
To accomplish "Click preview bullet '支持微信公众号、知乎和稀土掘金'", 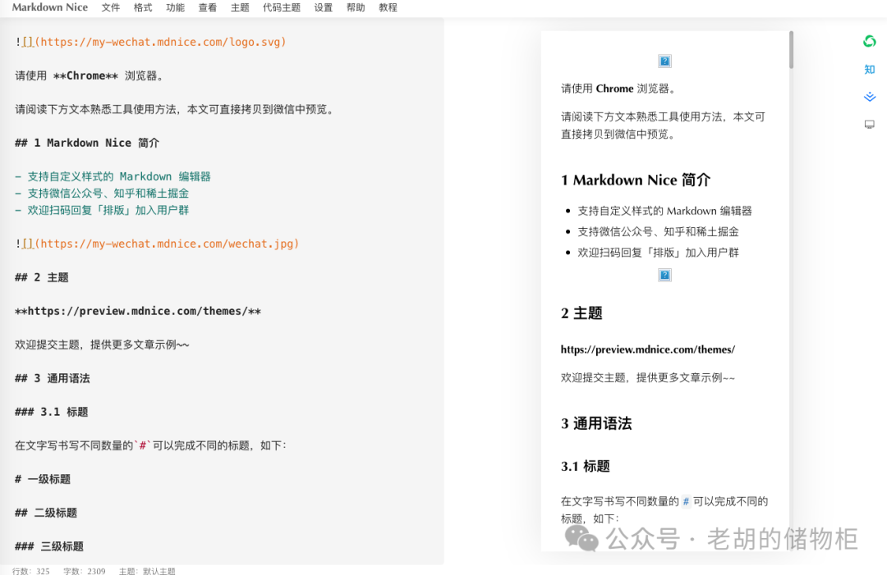I will (x=658, y=231).
